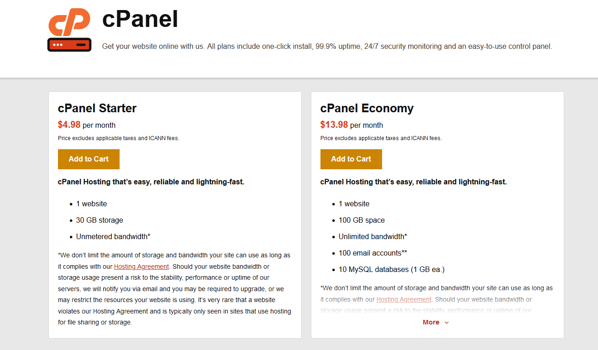Click the 100 GB space feature item
The width and height of the screenshot is (598, 350).
click(x=362, y=220)
